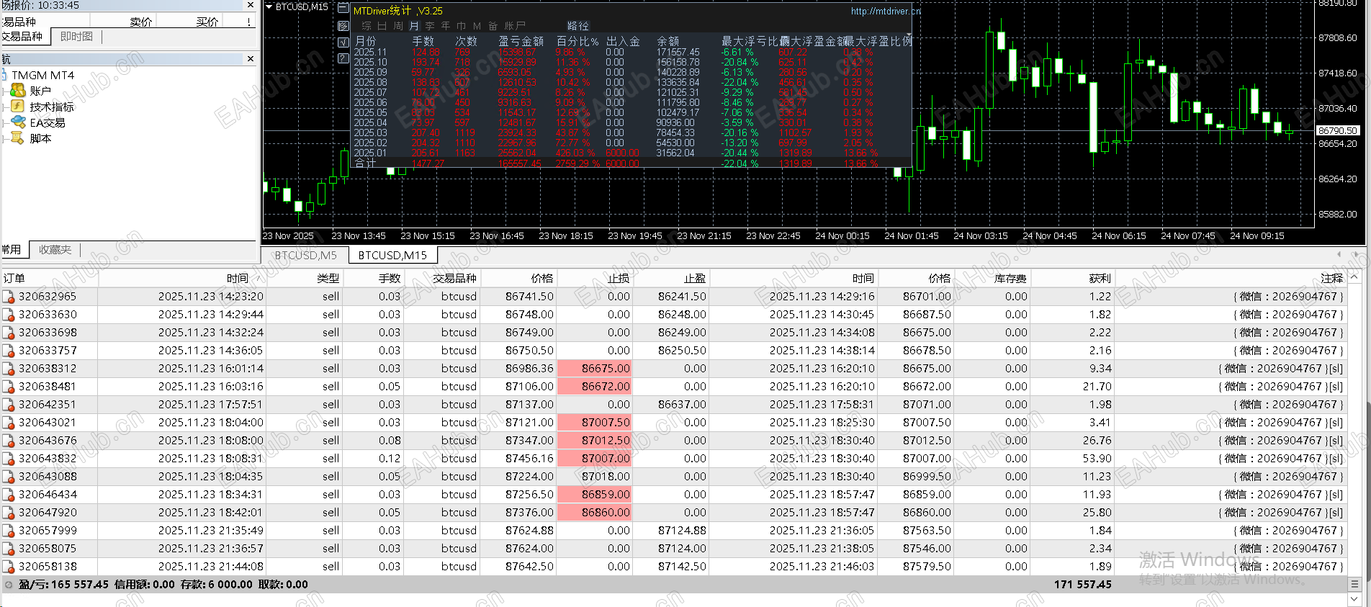This screenshot has width=1371, height=607.
Task: Select the TMGM MT4 node in navigator
Action: coord(42,75)
